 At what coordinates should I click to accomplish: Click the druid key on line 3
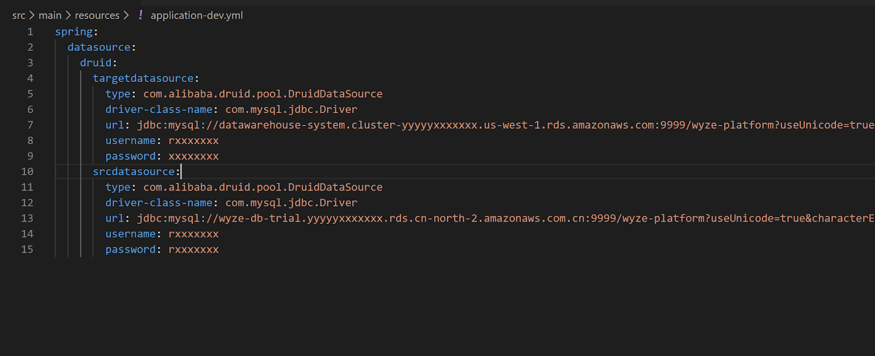tap(96, 63)
